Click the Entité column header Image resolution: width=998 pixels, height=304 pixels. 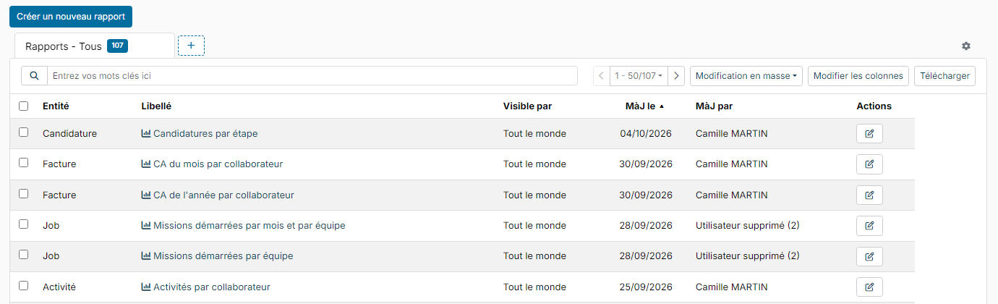click(56, 106)
